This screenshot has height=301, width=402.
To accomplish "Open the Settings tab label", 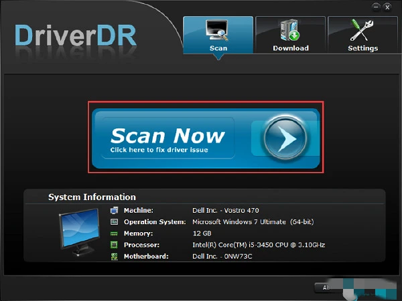I will (x=362, y=48).
